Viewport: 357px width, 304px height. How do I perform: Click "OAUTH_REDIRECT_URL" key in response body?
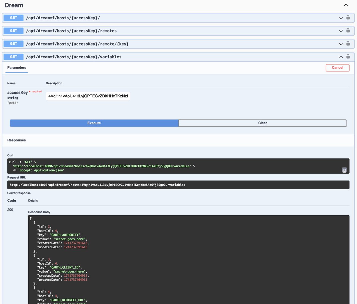tap(68, 300)
